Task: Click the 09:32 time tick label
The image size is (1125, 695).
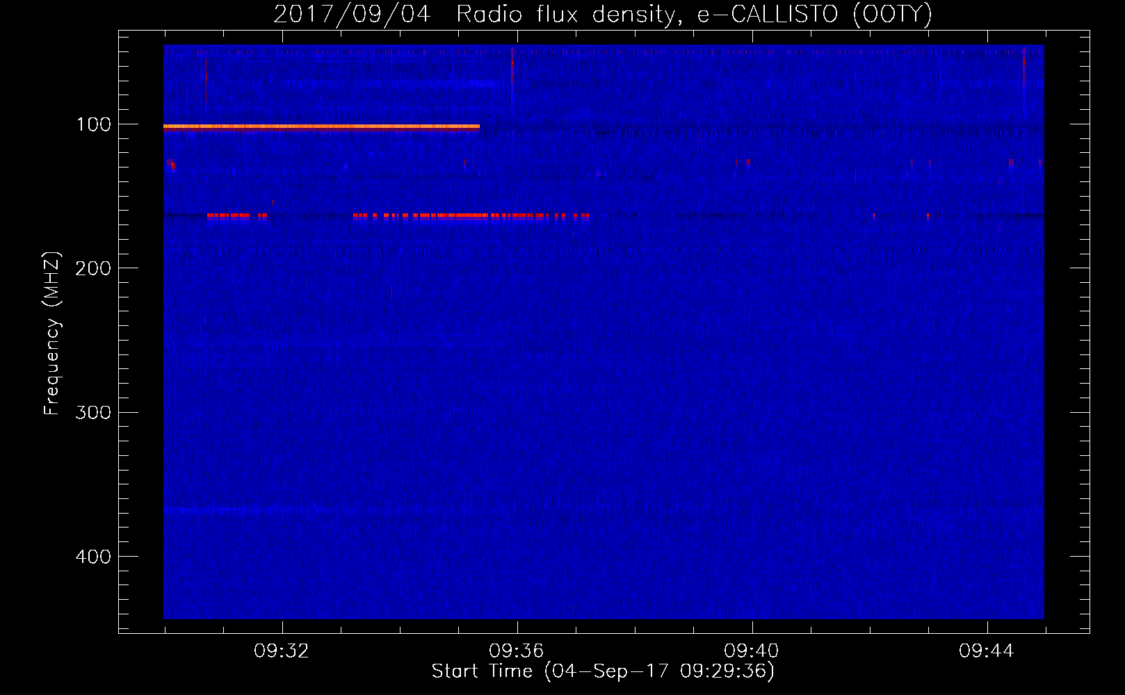Action: click(282, 651)
